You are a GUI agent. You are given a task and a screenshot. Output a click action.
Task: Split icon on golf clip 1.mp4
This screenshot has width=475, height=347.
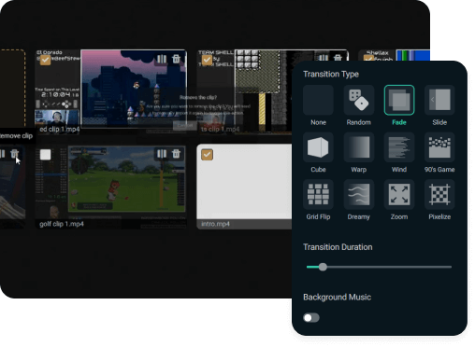click(162, 154)
